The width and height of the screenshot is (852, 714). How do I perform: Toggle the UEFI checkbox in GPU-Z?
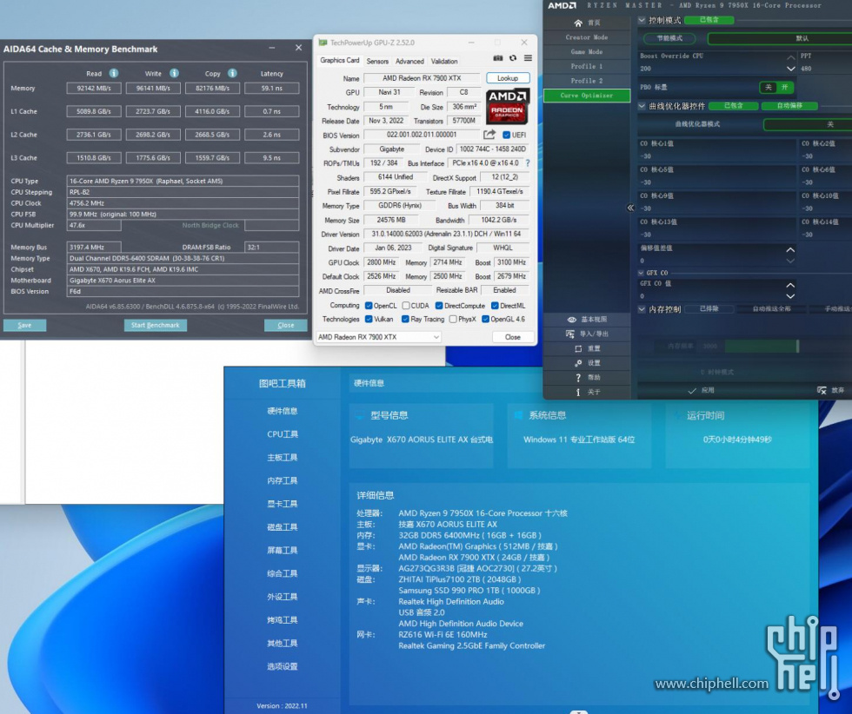506,135
